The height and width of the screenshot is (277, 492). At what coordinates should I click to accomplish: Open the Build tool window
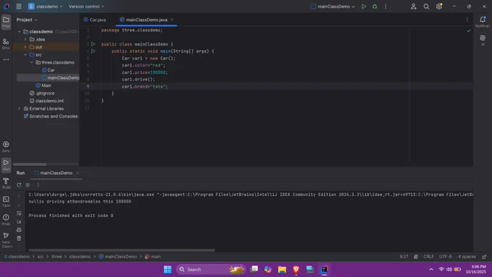pyautogui.click(x=6, y=183)
